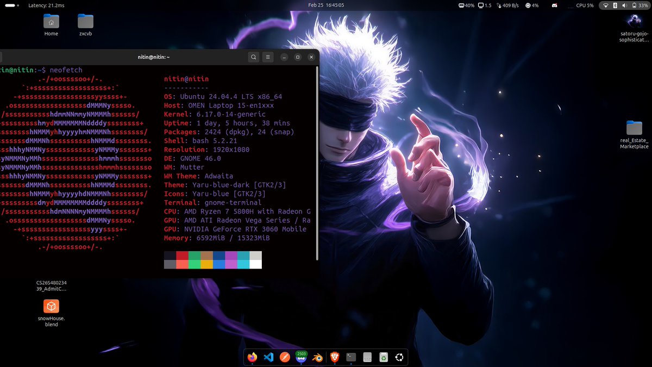Click the battery 33% indicator
The image size is (652, 367).
[x=639, y=5]
